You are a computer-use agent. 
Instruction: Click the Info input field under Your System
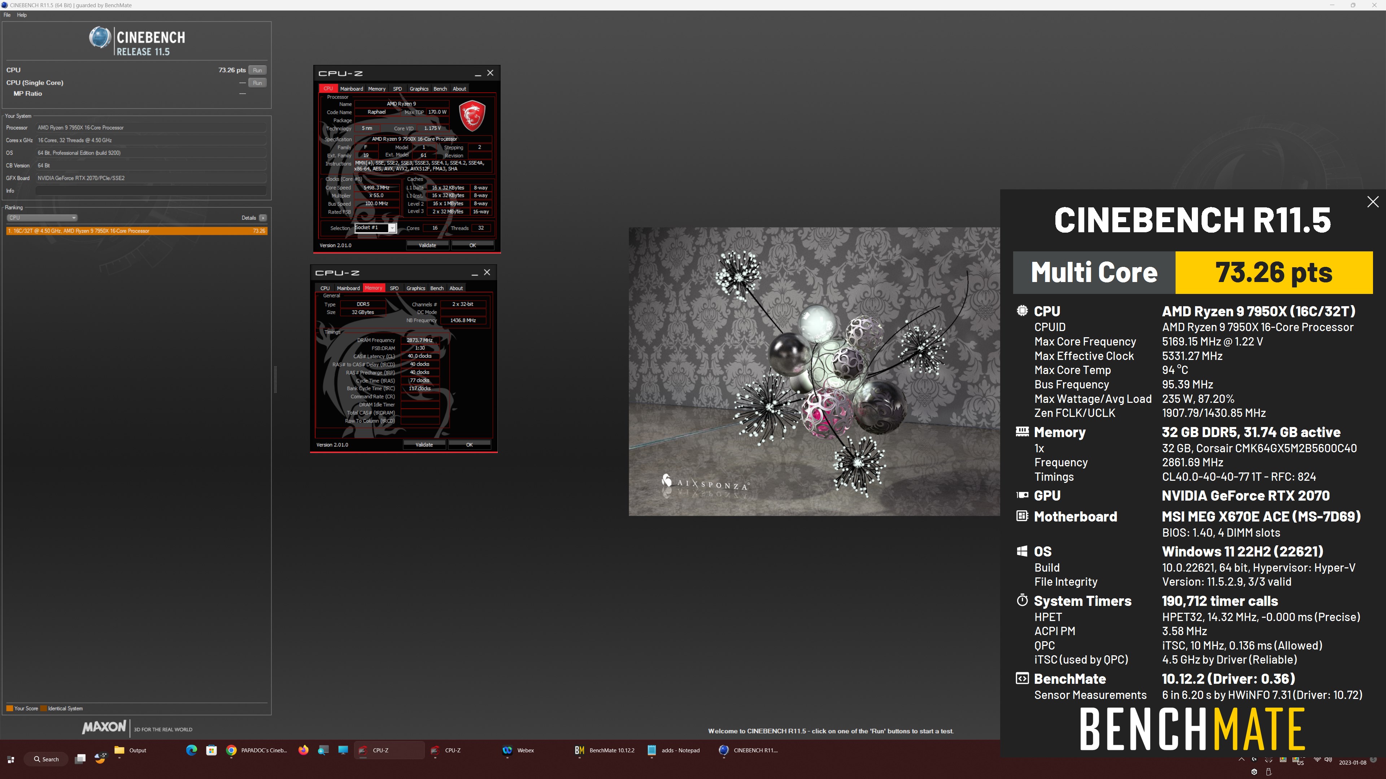[x=151, y=191]
